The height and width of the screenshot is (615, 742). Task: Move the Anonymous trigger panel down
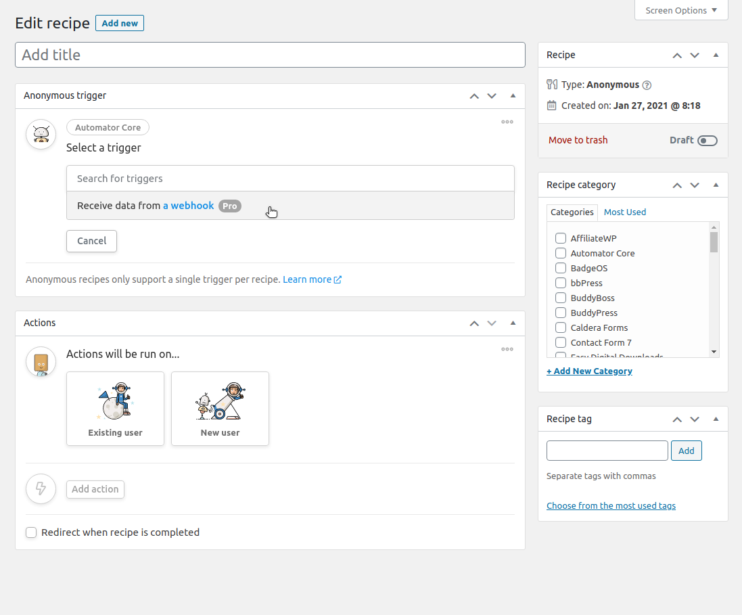[492, 95]
